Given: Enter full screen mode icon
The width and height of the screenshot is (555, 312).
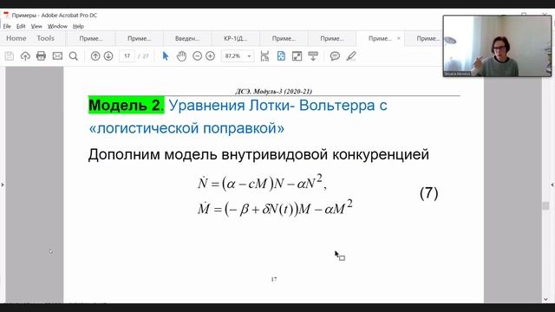Looking at the screenshot, I should click(x=297, y=55).
